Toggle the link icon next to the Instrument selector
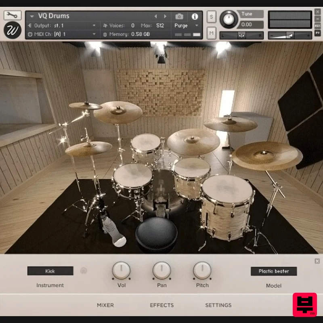This screenshot has width=323, height=323. click(x=84, y=271)
